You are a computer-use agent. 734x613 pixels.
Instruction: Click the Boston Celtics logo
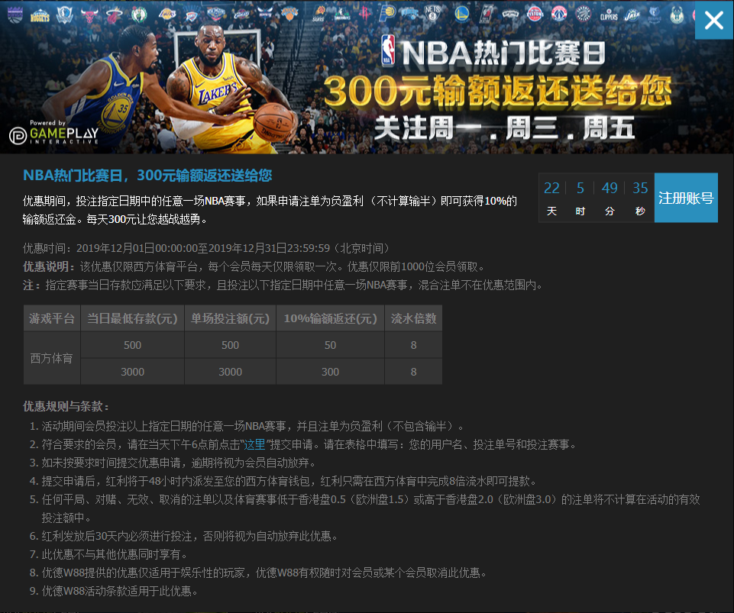click(138, 15)
